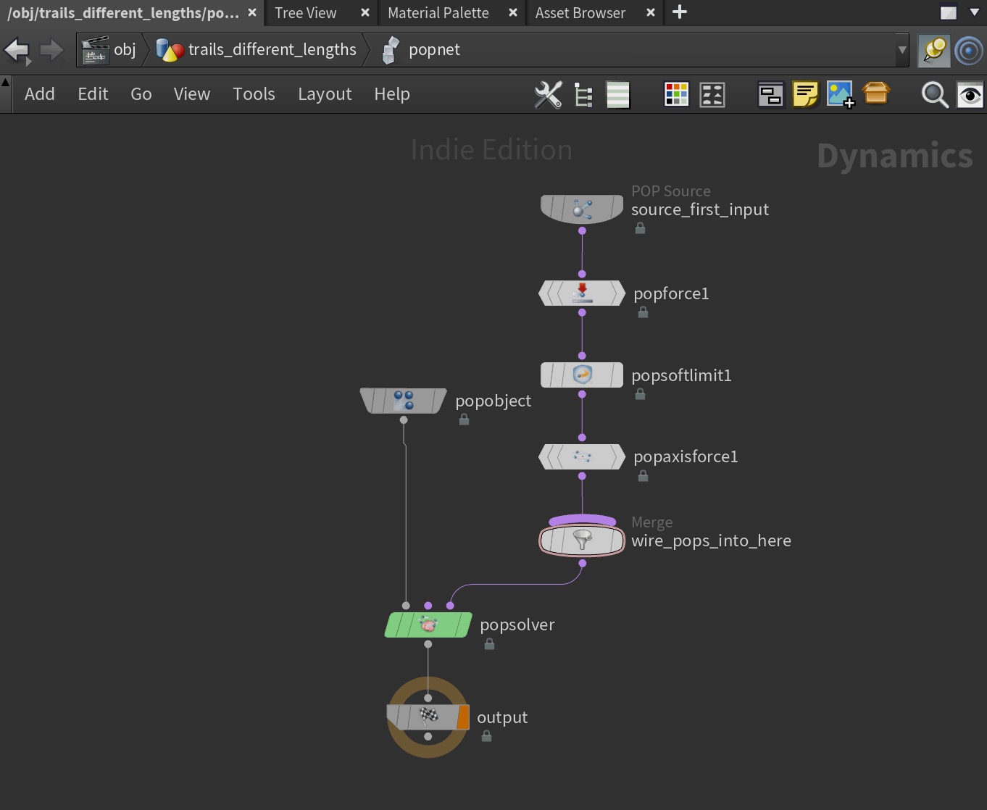Select the popforce1 node icon
This screenshot has height=810, width=987.
pyautogui.click(x=582, y=293)
